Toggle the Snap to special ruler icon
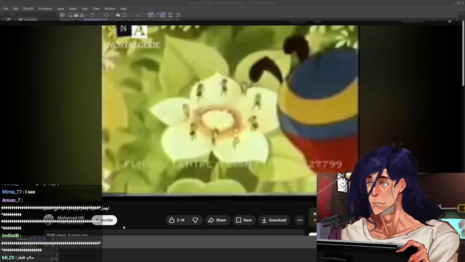The height and width of the screenshot is (262, 465). point(157,15)
